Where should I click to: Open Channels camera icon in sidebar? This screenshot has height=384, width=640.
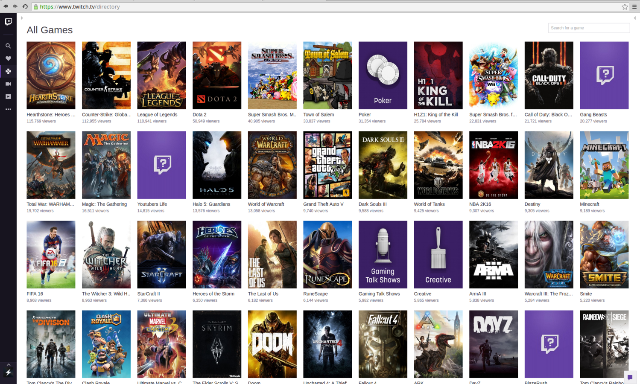coord(8,84)
